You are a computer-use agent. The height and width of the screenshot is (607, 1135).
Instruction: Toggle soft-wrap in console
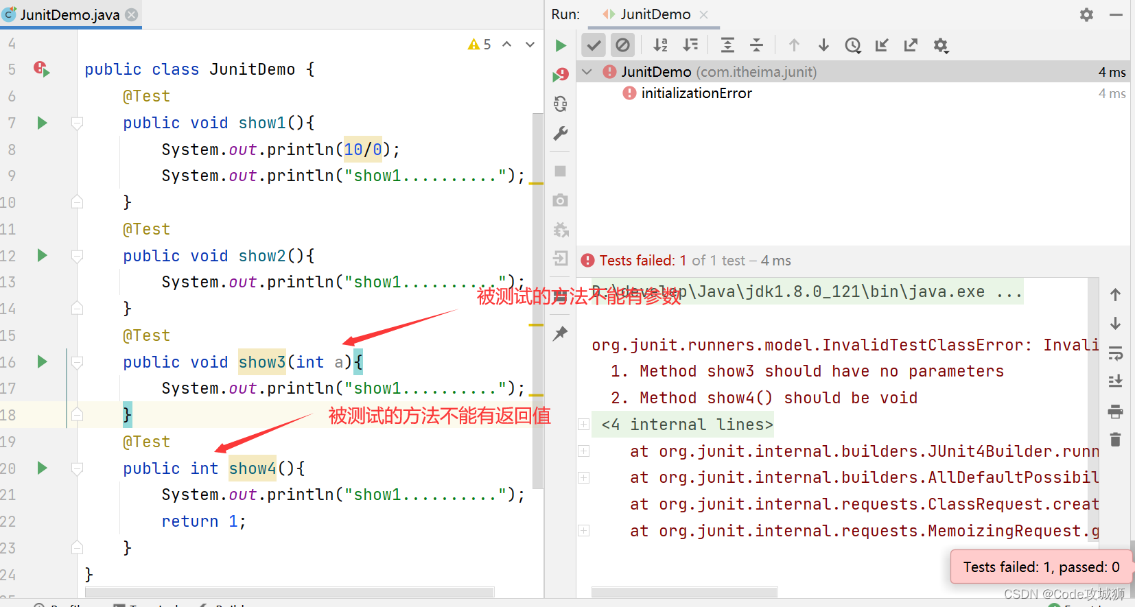(x=1116, y=353)
